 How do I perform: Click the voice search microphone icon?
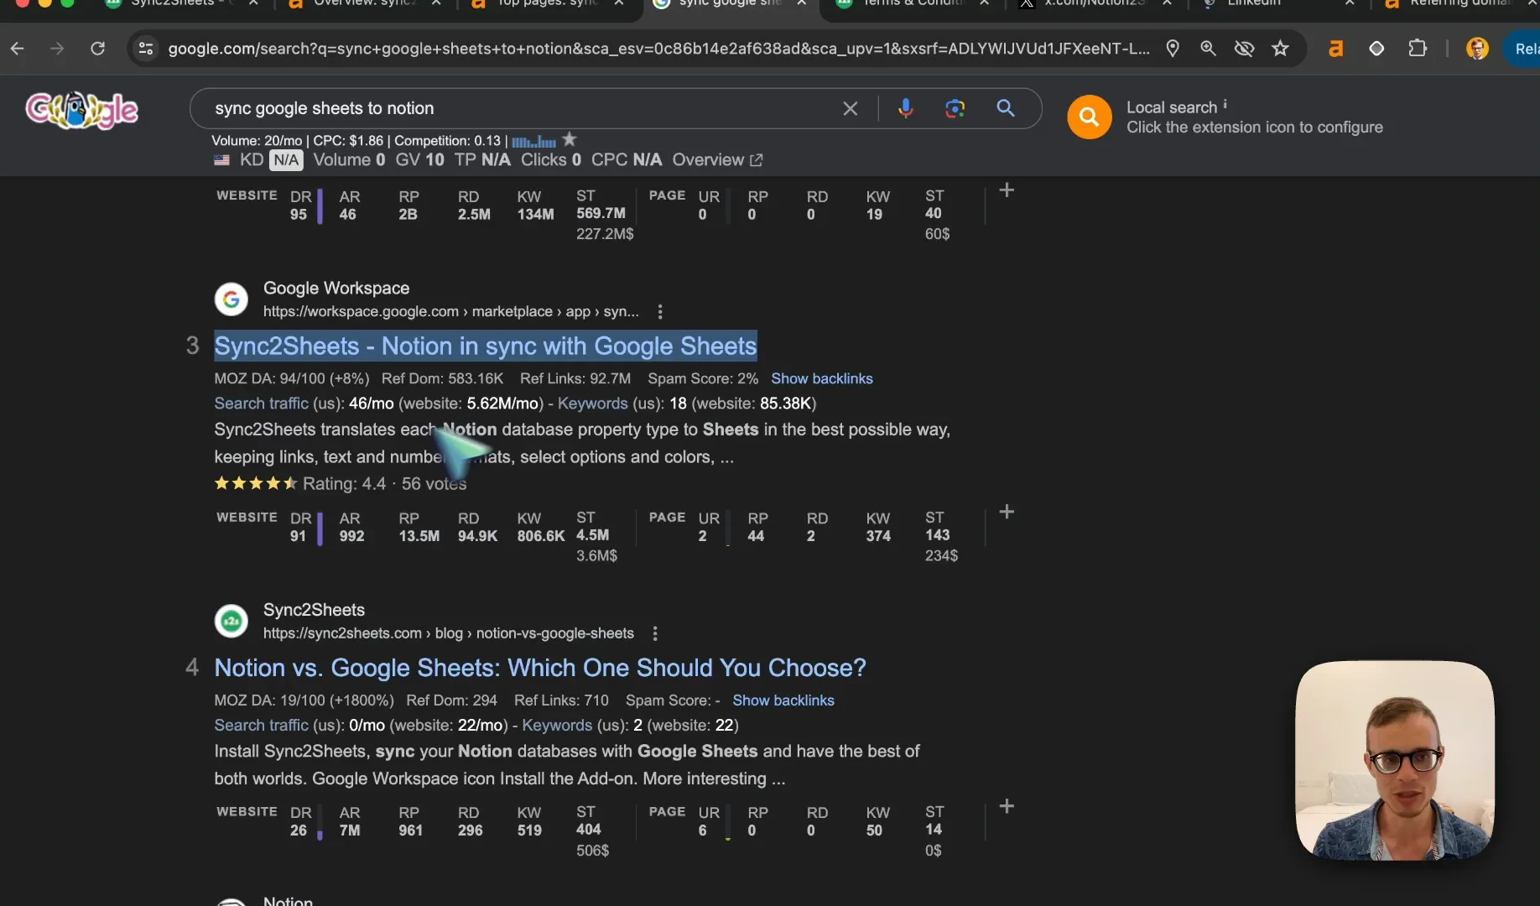click(905, 108)
